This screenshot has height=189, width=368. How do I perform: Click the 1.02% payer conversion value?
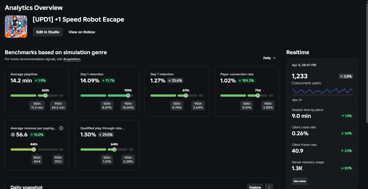click(228, 81)
